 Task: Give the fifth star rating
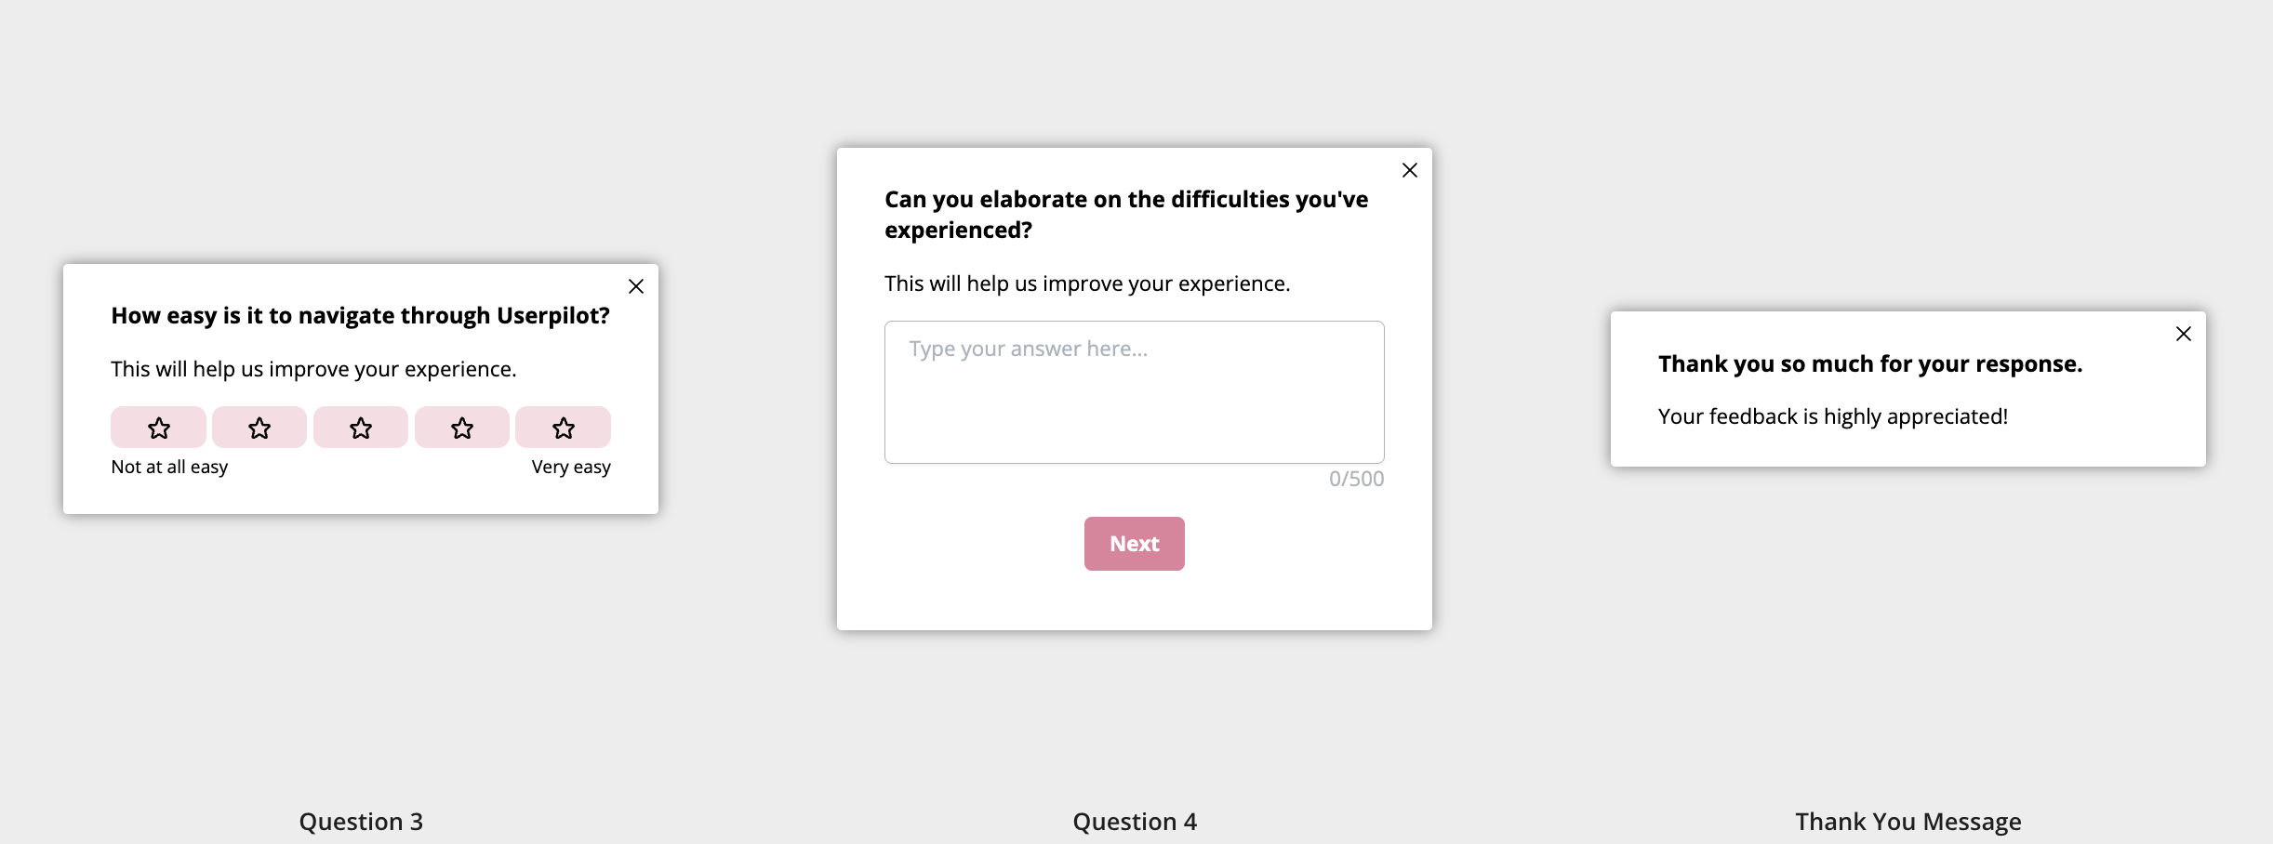click(x=563, y=428)
